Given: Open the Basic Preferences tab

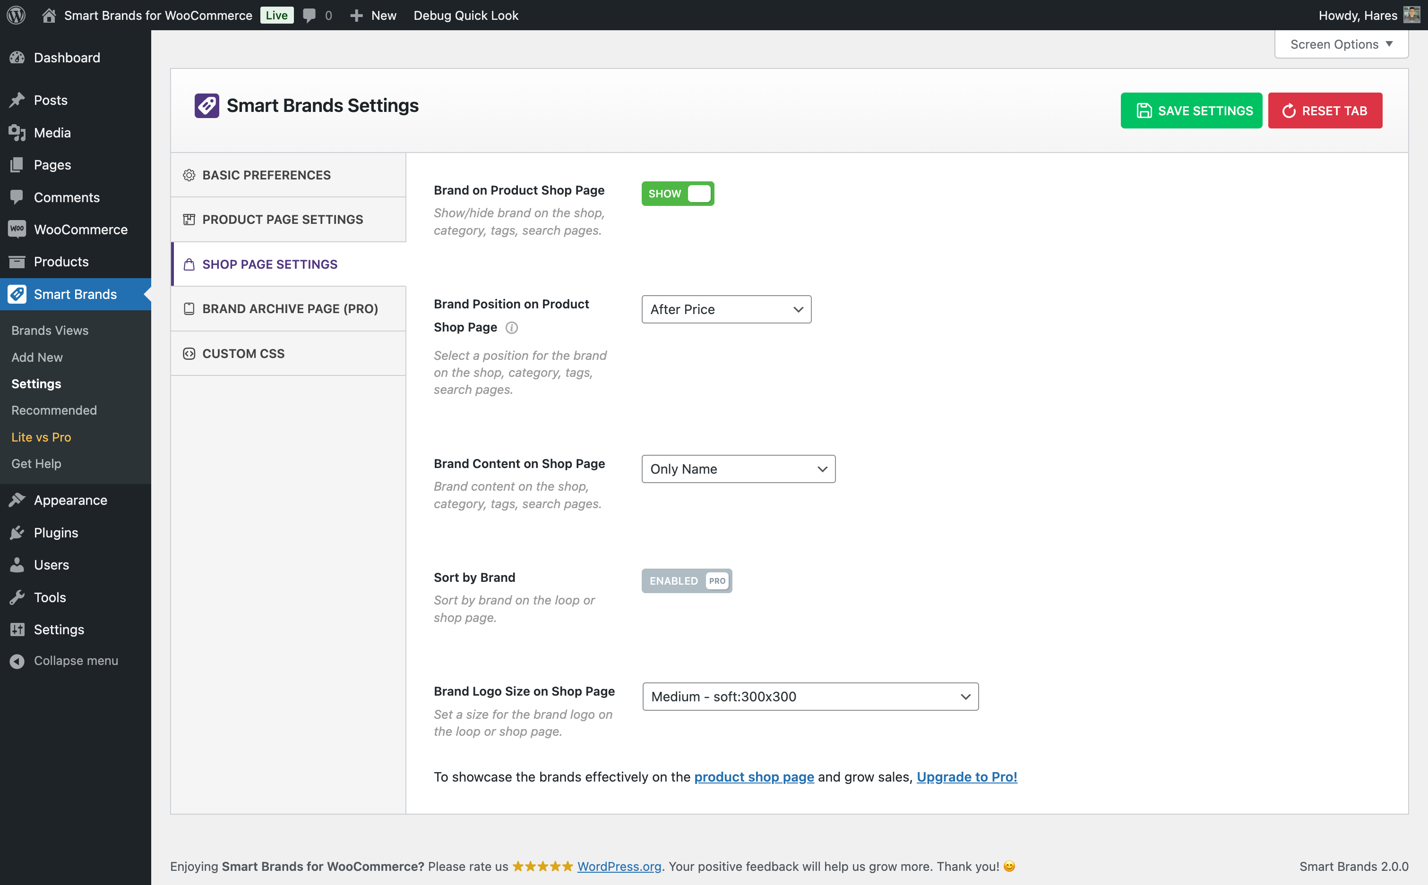Looking at the screenshot, I should (x=288, y=175).
